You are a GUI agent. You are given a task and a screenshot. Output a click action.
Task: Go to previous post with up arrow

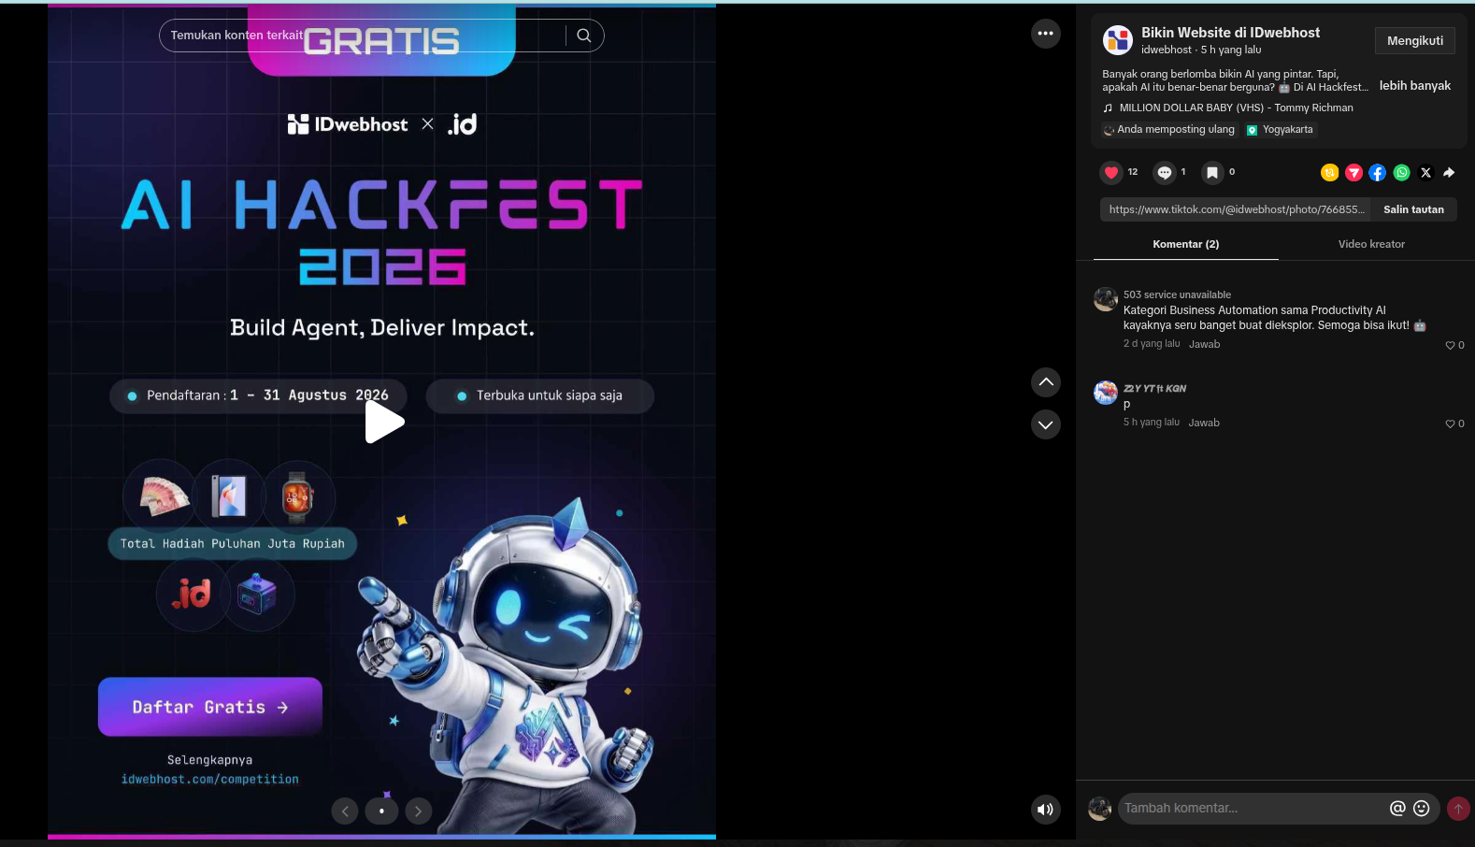1046,381
